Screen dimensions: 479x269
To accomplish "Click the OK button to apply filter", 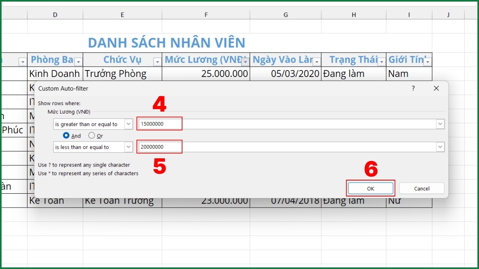I will tap(370, 188).
